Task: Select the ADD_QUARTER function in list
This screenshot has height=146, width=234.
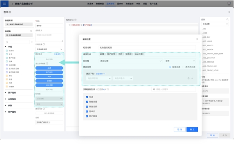Action: pyautogui.click(x=209, y=58)
